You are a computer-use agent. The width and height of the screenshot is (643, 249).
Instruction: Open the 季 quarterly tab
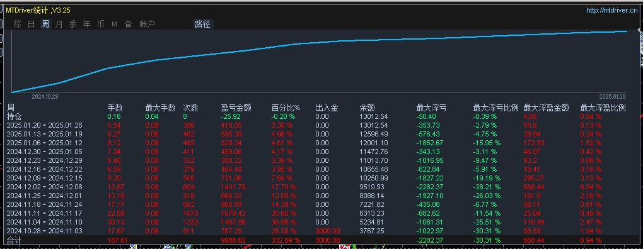click(73, 24)
